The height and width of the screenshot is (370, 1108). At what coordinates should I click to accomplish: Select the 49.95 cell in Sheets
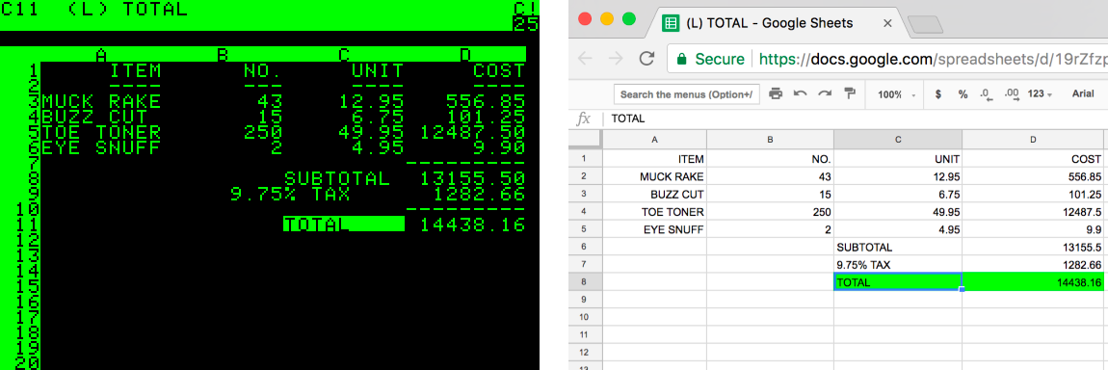898,213
